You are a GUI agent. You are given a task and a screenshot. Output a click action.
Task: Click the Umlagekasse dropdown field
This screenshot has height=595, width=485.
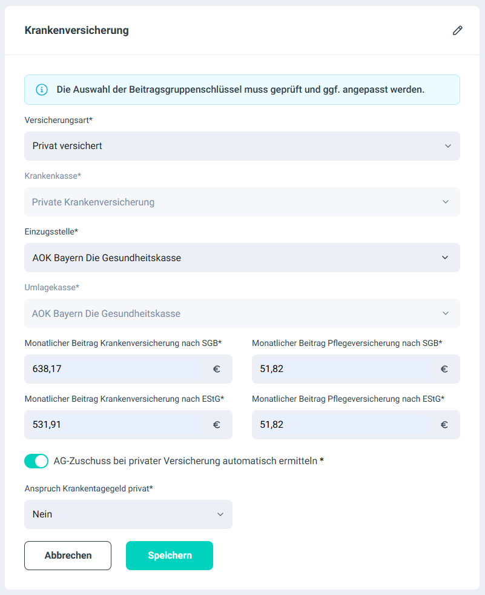(242, 313)
